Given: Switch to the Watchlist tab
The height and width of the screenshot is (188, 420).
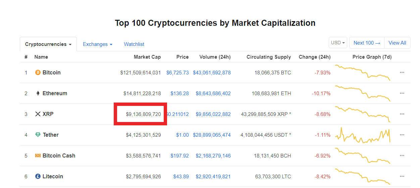Looking at the screenshot, I should pos(134,44).
